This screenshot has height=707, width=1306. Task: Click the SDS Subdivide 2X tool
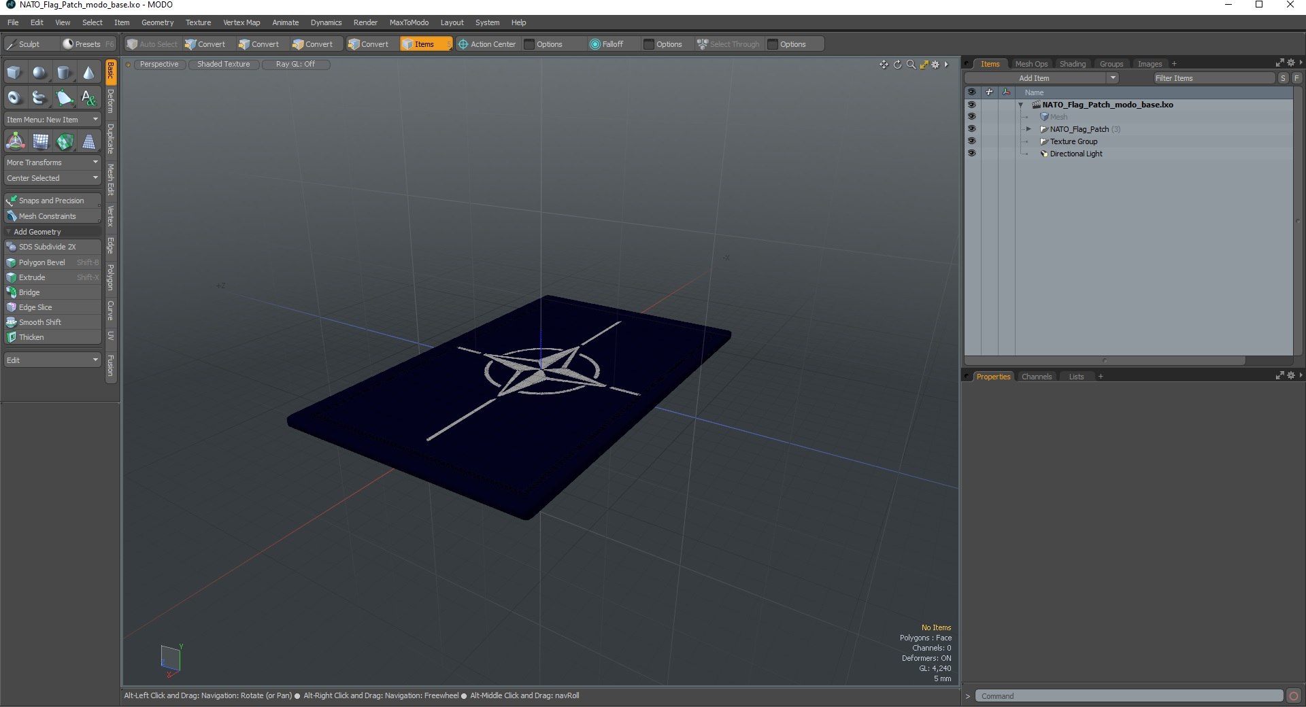tap(52, 247)
